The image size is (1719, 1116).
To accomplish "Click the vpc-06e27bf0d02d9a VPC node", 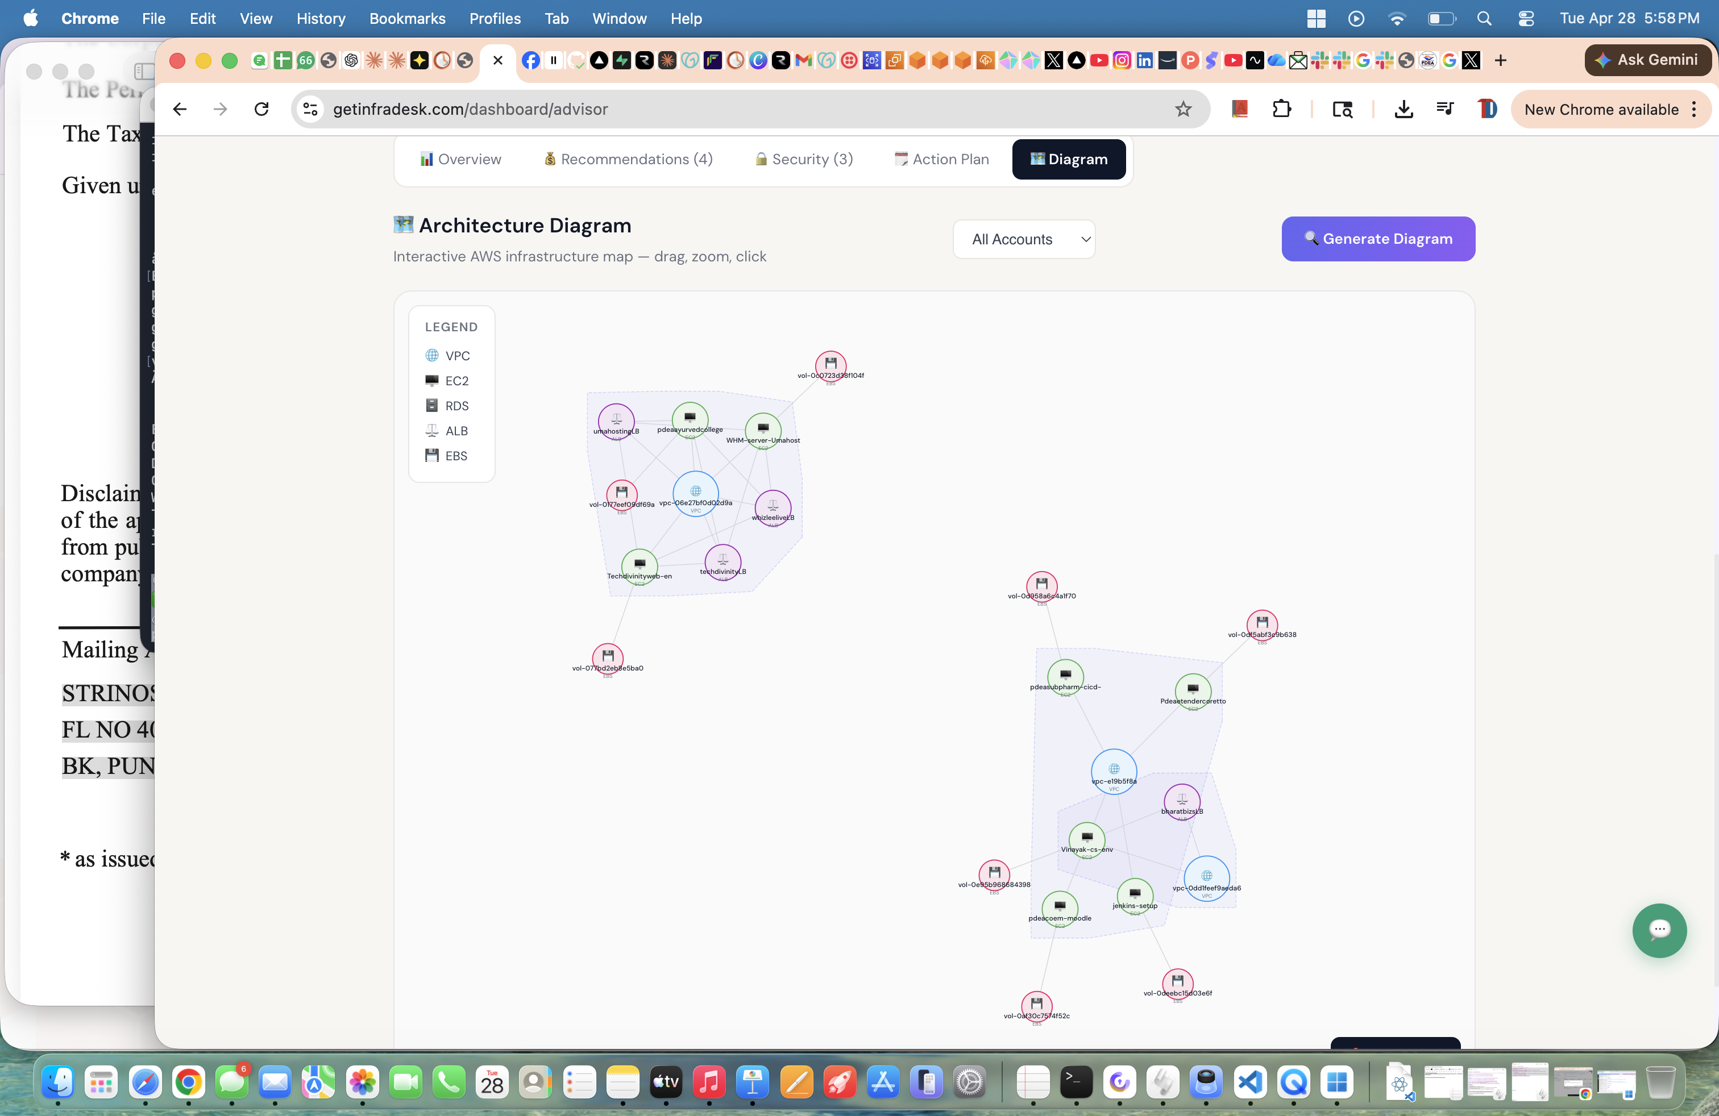I will click(x=696, y=494).
